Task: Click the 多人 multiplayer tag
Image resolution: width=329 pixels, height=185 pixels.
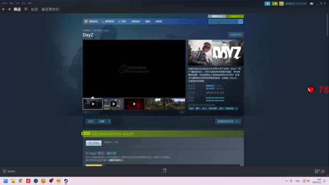Action: coord(204,109)
